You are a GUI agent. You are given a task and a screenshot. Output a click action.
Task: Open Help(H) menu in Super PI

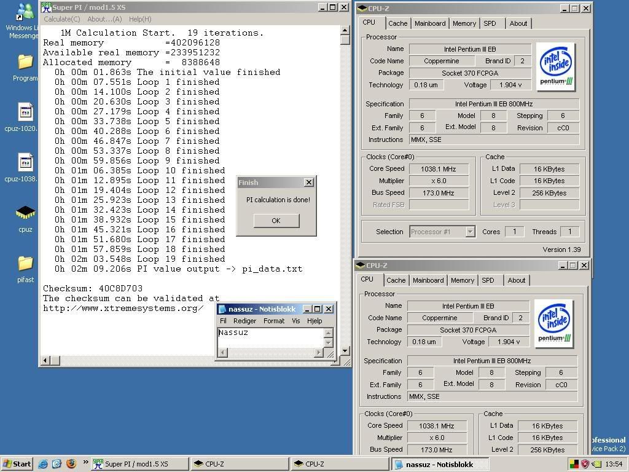click(140, 19)
